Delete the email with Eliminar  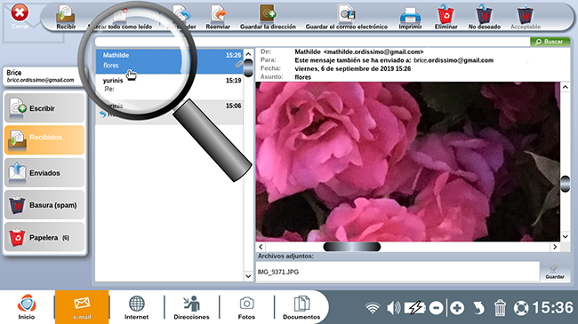pos(446,17)
